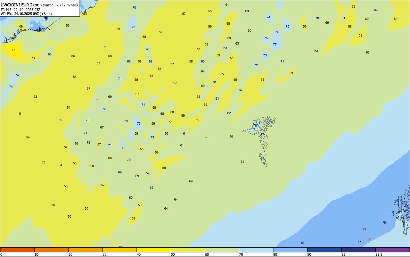Click the medium blue 80–90 legend swatch
Viewport: 410px width, 257px height.
click(x=290, y=250)
